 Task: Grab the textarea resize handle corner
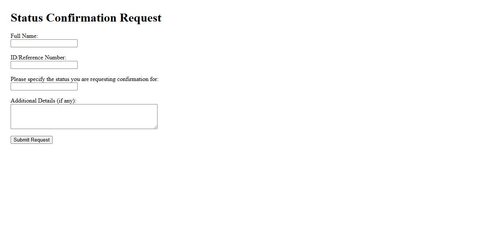(x=155, y=127)
